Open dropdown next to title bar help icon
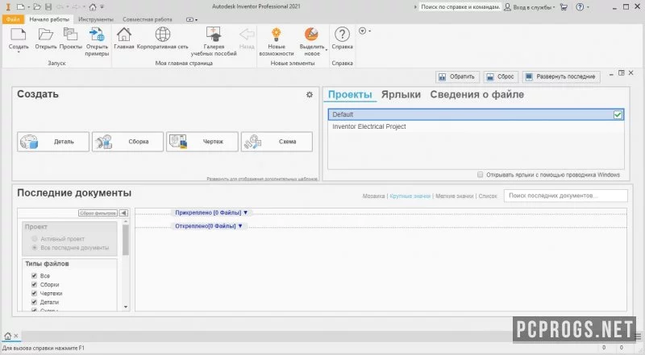The height and width of the screenshot is (355, 645). click(x=588, y=7)
